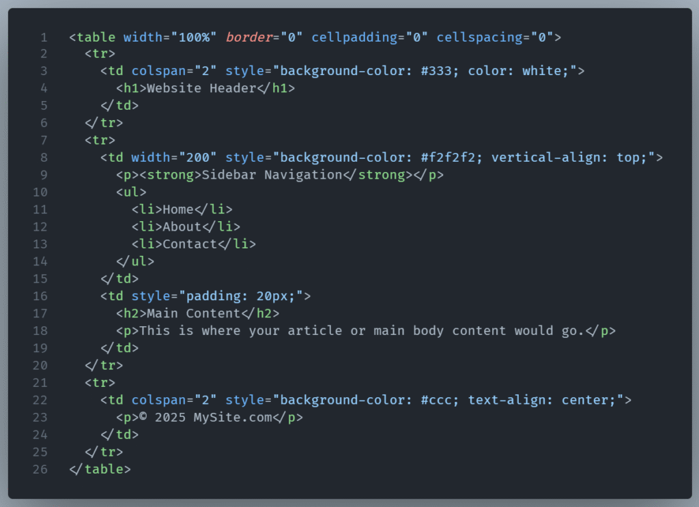Click the closing table tag
The height and width of the screenshot is (507, 699).
100,469
